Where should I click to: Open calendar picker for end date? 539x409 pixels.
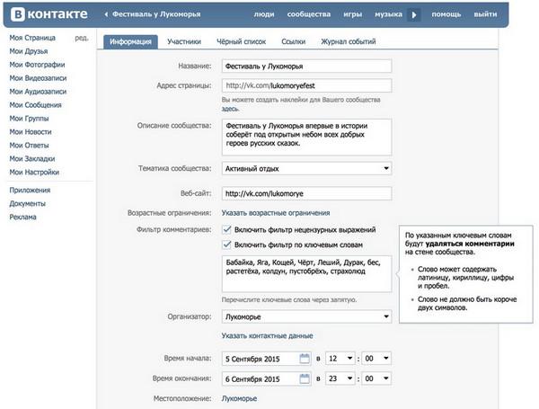click(305, 378)
